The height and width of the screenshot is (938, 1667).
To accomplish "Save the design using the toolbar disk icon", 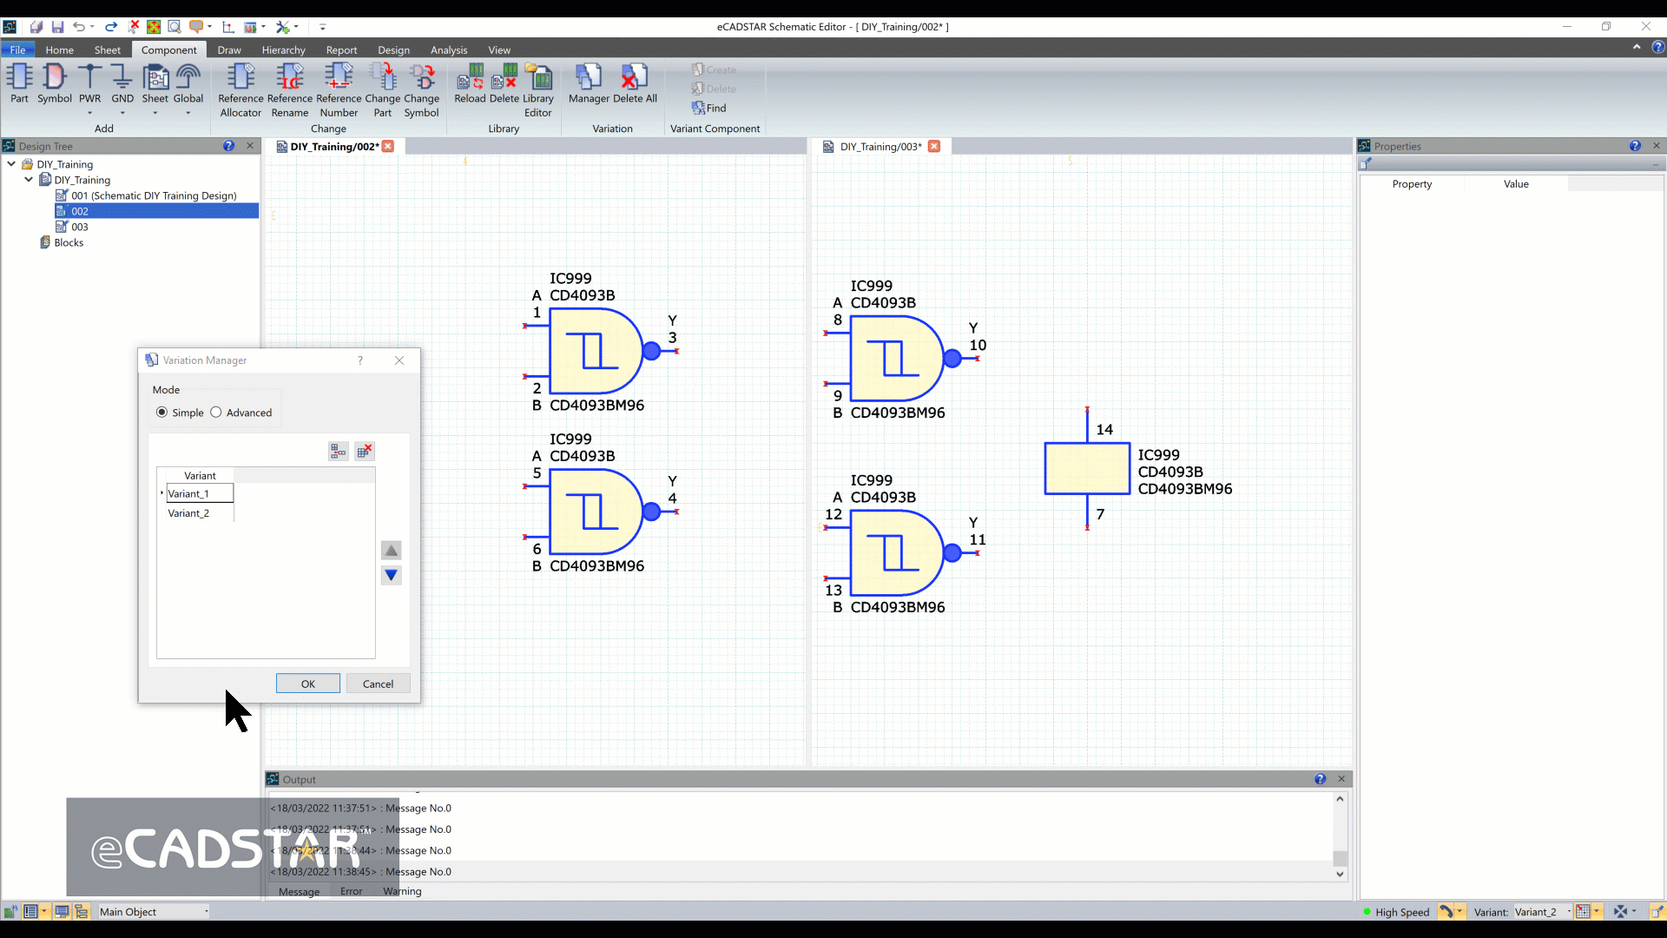I will [x=57, y=27].
